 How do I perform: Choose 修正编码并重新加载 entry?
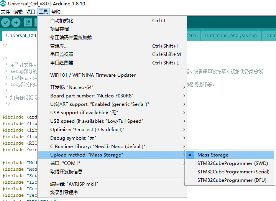112,37
